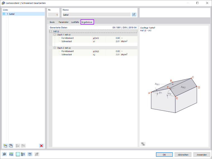The height and width of the screenshot is (159, 212).
Task: Click the µ2(α2) symbol cell
Action: click(x=99, y=51)
